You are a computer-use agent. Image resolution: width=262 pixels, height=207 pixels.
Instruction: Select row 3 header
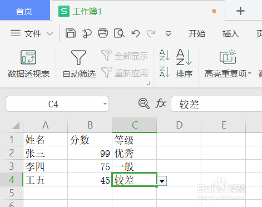click(12, 166)
